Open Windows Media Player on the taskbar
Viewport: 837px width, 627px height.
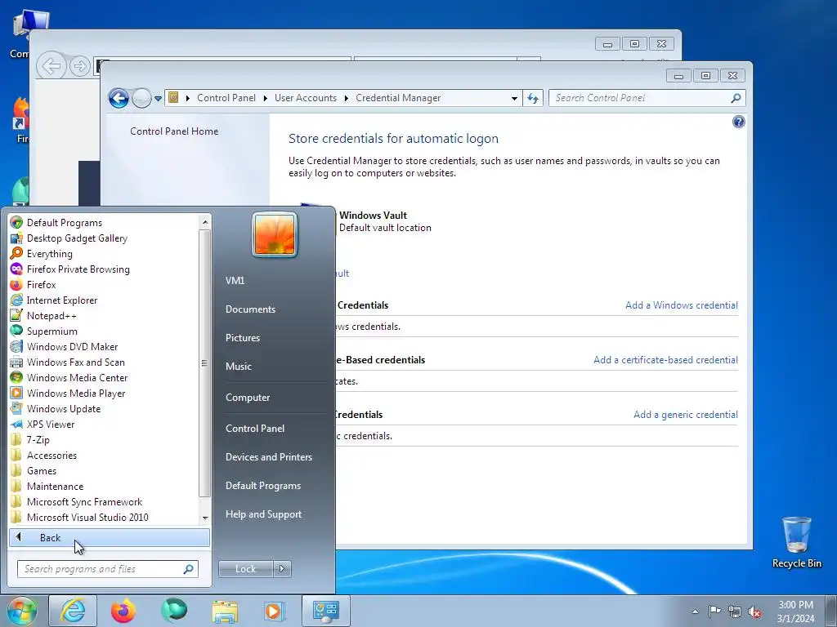[275, 611]
